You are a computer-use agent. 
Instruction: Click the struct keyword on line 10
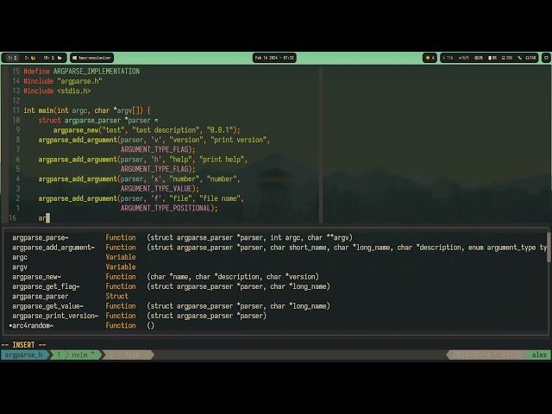point(50,121)
